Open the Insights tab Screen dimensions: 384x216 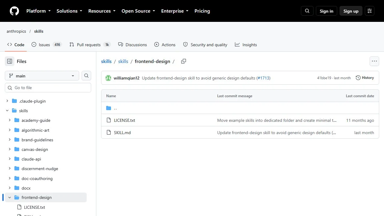pos(246,45)
